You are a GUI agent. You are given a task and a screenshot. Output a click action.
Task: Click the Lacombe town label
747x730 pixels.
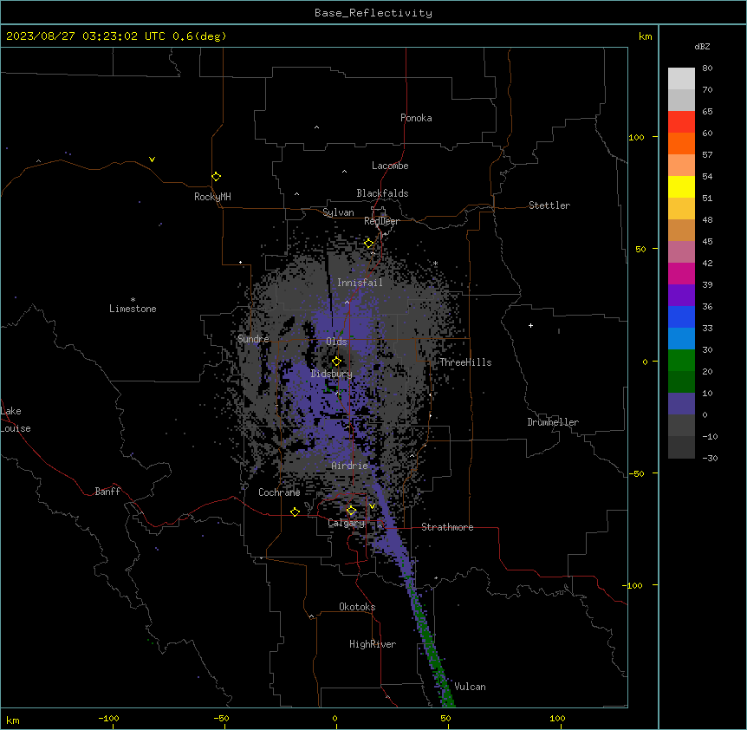coord(390,166)
